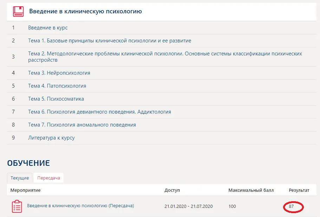The height and width of the screenshot is (217, 320).
Task: Click the circled result score 87
Action: click(292, 206)
